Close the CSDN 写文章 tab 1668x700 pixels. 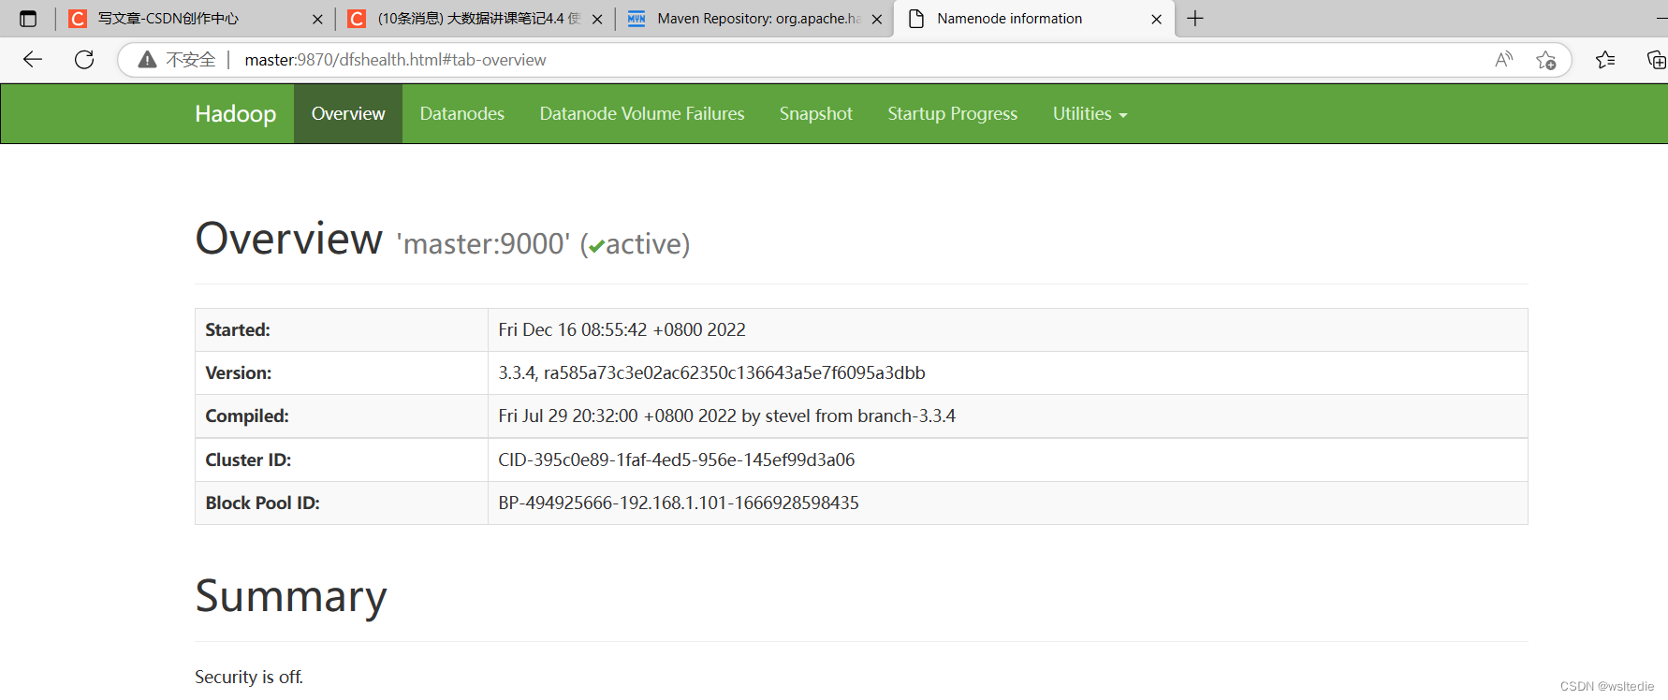pos(317,19)
